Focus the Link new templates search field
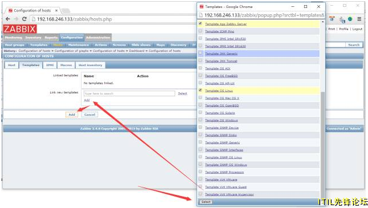This screenshot has width=368, height=208. pyautogui.click(x=129, y=93)
